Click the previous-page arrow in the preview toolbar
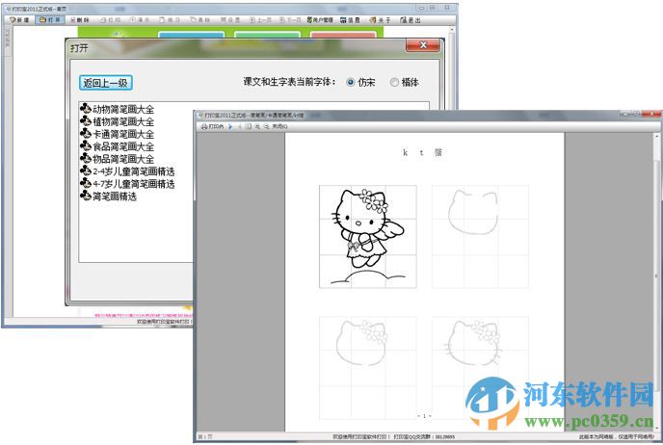The width and height of the screenshot is (663, 445). 239,126
